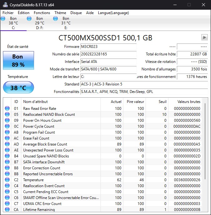Click the Vitesse de rotation value ---- (SSD)
211x215 pixels.
click(193, 62)
